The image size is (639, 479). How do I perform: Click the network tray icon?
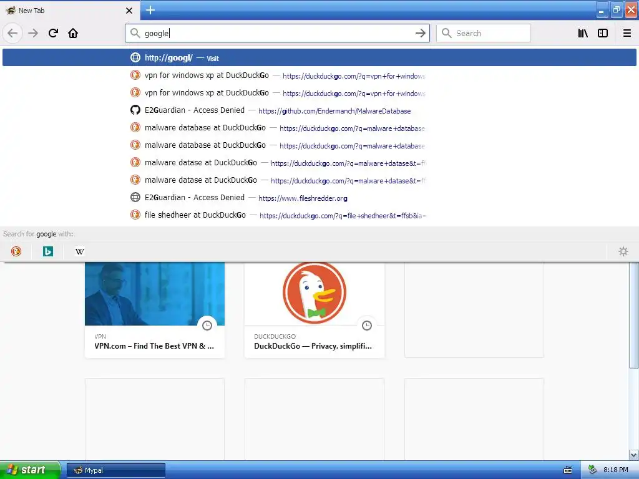point(593,470)
